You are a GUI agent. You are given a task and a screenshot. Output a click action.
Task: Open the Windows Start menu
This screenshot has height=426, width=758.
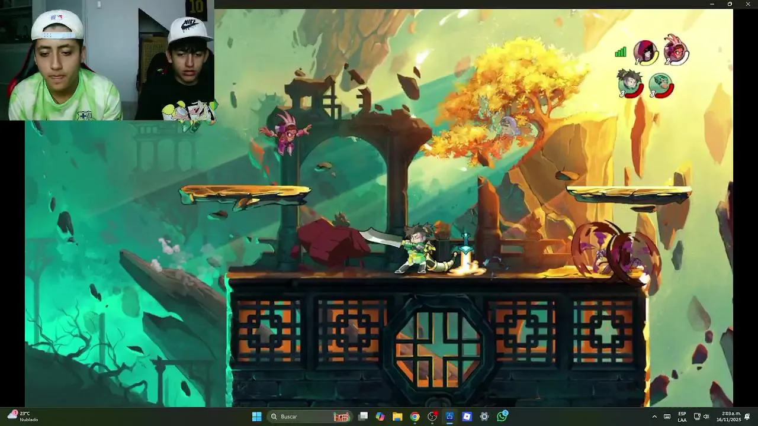point(256,417)
